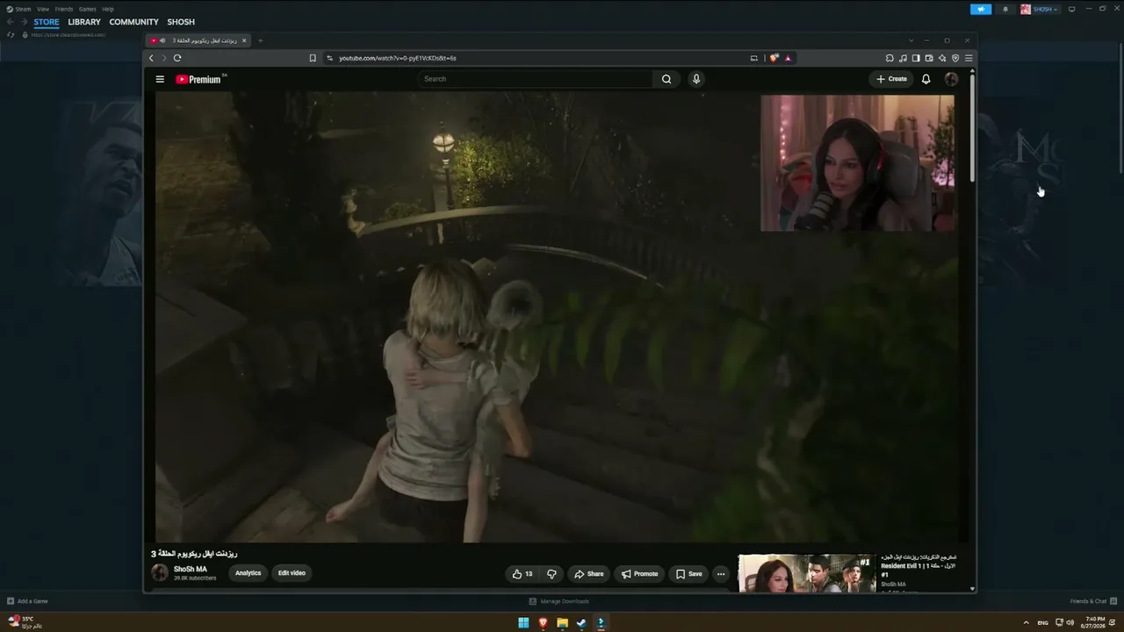This screenshot has height=632, width=1124.
Task: Open Steam announcements megaphone button
Action: tap(981, 9)
